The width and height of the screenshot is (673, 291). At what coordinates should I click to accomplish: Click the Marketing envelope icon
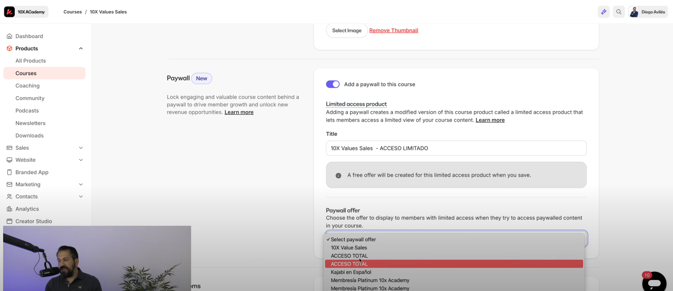pos(10,184)
